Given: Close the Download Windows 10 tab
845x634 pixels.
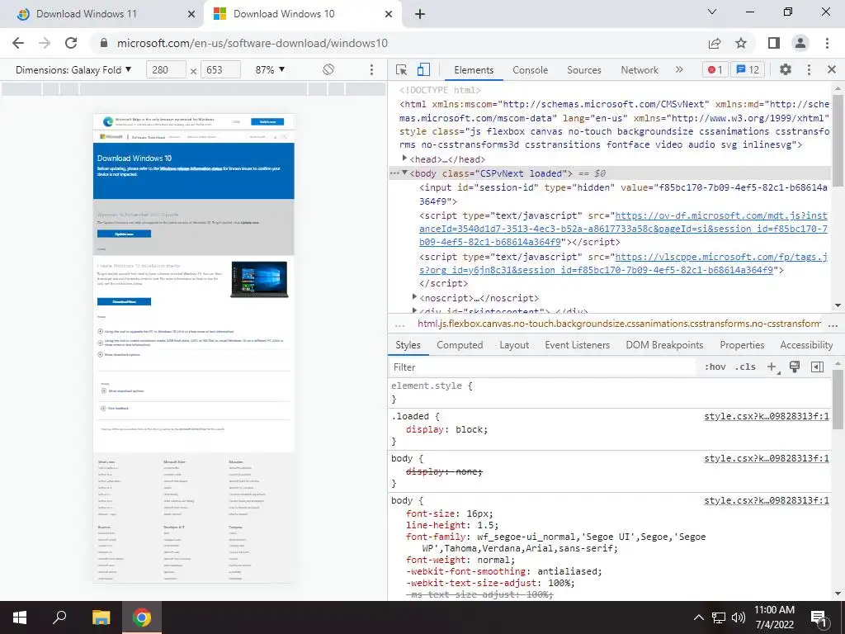Looking at the screenshot, I should tap(389, 14).
